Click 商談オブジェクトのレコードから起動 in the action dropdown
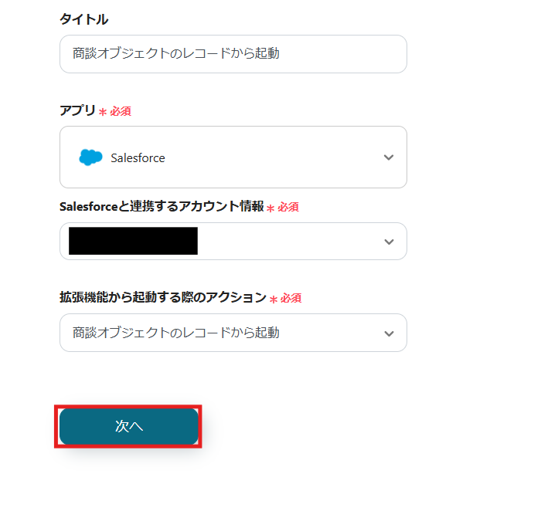541x511 pixels. 175,333
